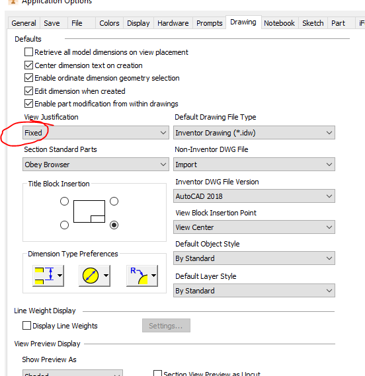Click the Dimension Type Preferences group label
The height and width of the screenshot is (376, 365).
tap(73, 254)
